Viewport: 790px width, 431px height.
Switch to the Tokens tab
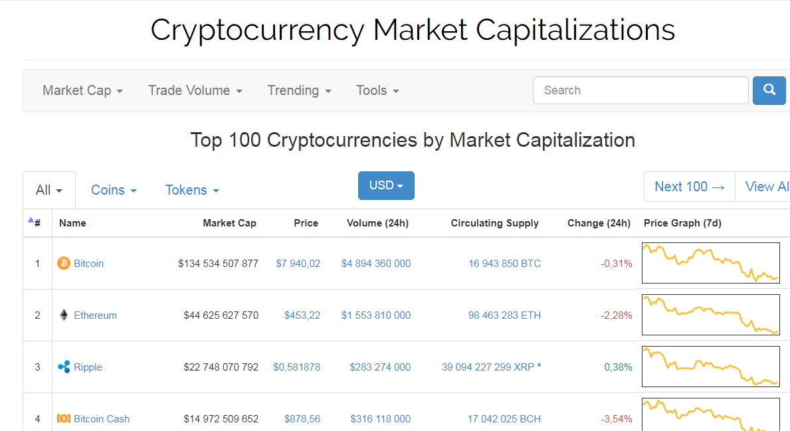pyautogui.click(x=192, y=190)
